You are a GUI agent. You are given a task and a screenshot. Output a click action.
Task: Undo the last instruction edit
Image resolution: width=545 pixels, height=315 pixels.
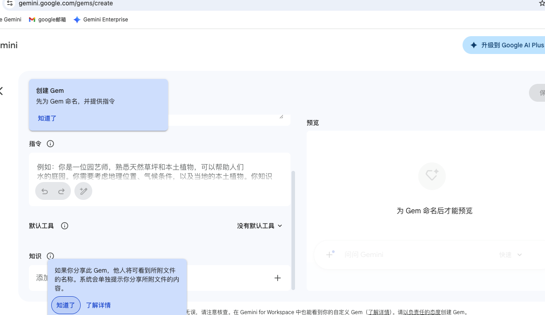45,191
